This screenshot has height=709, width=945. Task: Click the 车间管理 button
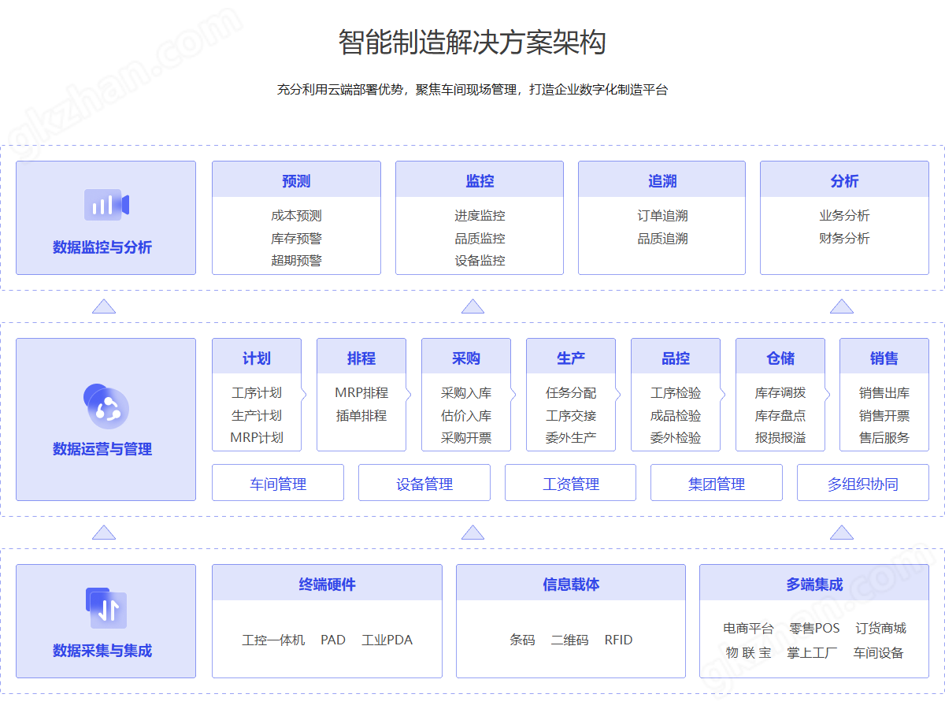click(278, 482)
